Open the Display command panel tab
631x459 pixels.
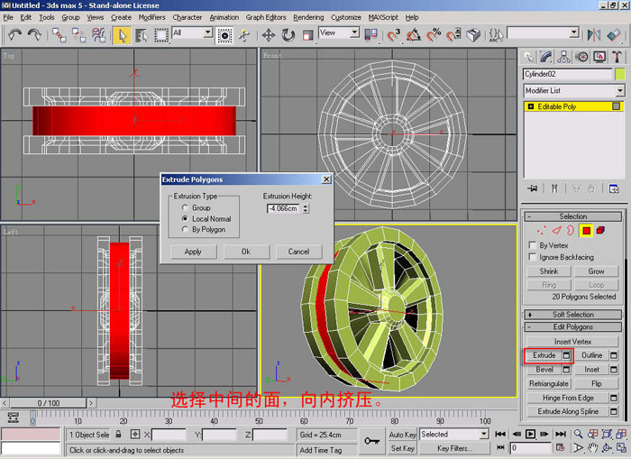[x=599, y=57]
